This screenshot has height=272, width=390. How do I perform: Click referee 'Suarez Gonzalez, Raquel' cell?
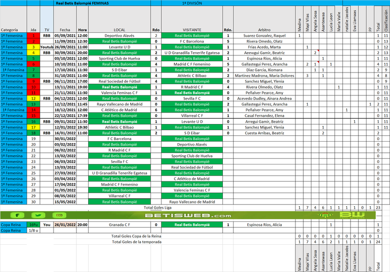point(264,36)
